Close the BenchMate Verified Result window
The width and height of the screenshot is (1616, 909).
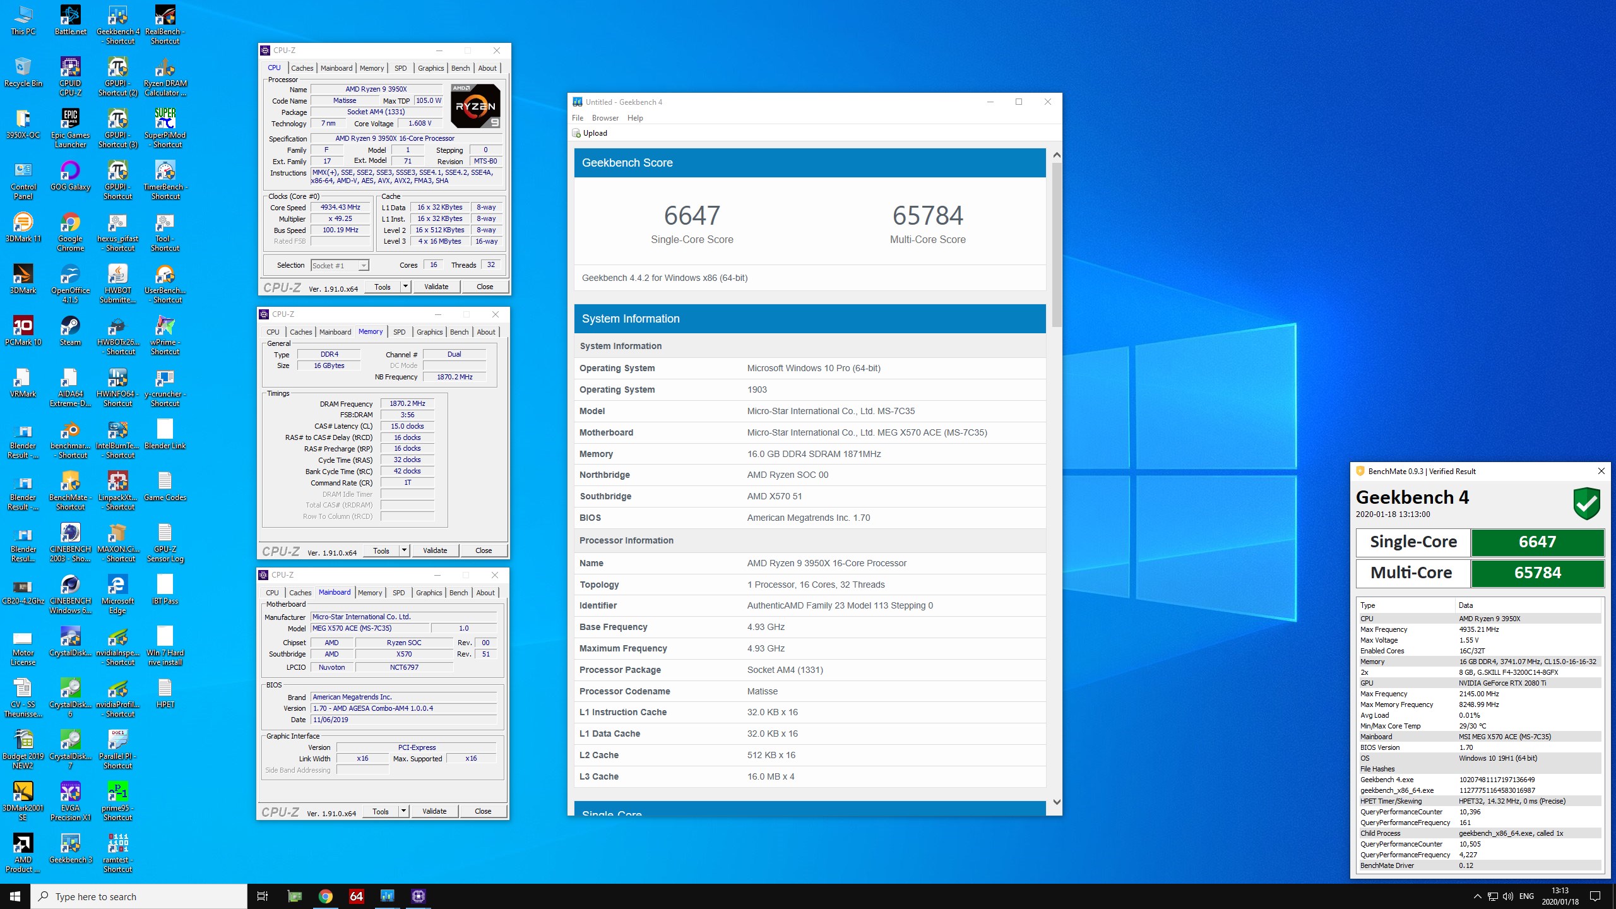point(1601,471)
